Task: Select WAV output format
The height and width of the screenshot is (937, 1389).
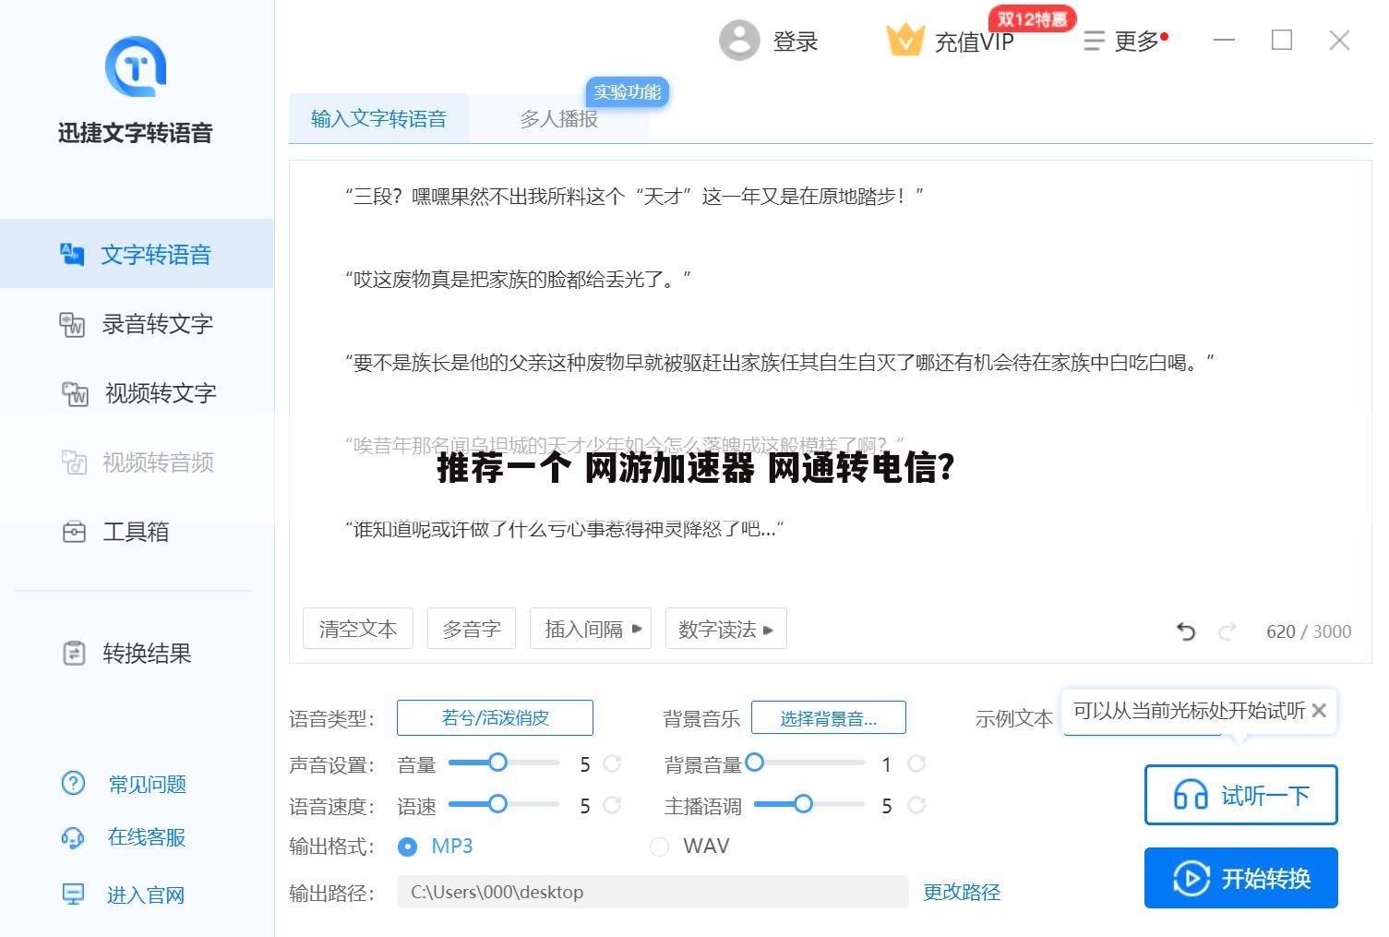Action: pos(659,846)
